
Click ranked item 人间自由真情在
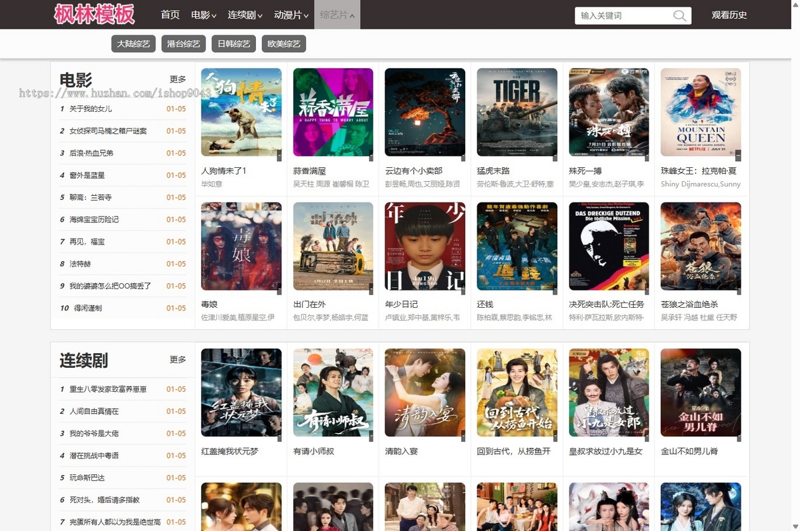[x=94, y=411]
